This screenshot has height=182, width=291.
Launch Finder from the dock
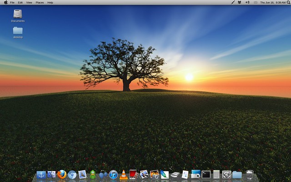click(51, 175)
